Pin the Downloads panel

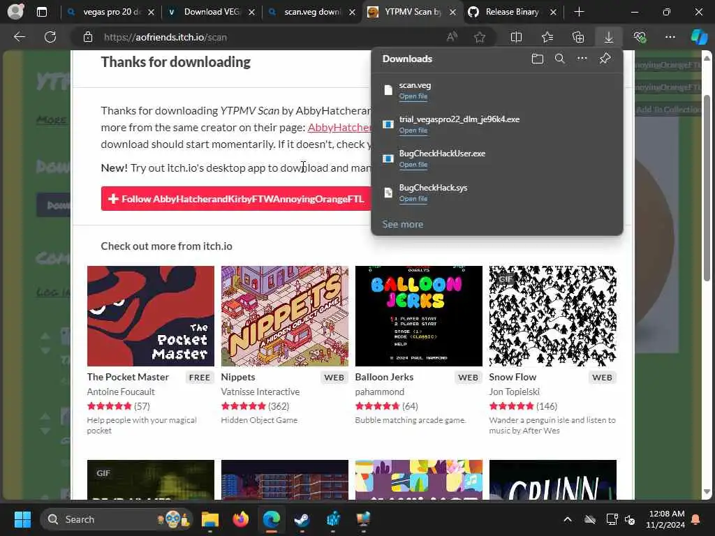605,59
